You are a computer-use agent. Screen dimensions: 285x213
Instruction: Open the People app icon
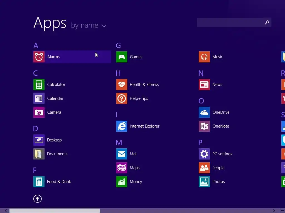click(x=204, y=168)
